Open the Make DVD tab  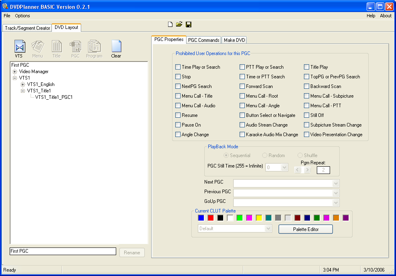click(x=234, y=40)
